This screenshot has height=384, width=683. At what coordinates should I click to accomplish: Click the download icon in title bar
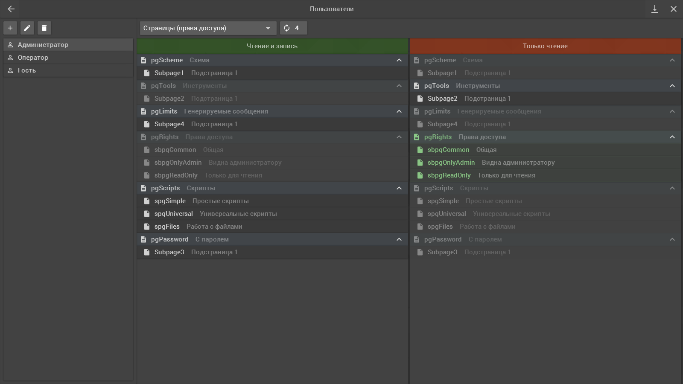pyautogui.click(x=655, y=9)
